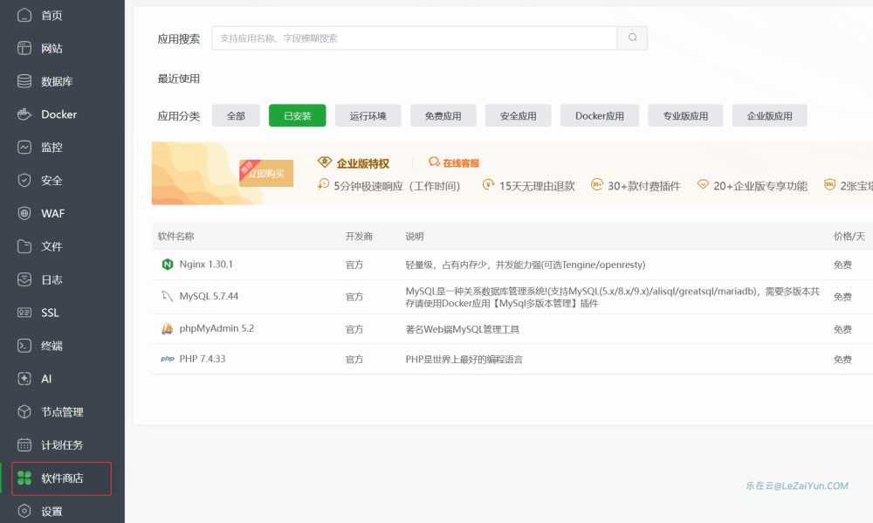
Task: Open 计划任务 in the sidebar menu
Action: point(62,445)
